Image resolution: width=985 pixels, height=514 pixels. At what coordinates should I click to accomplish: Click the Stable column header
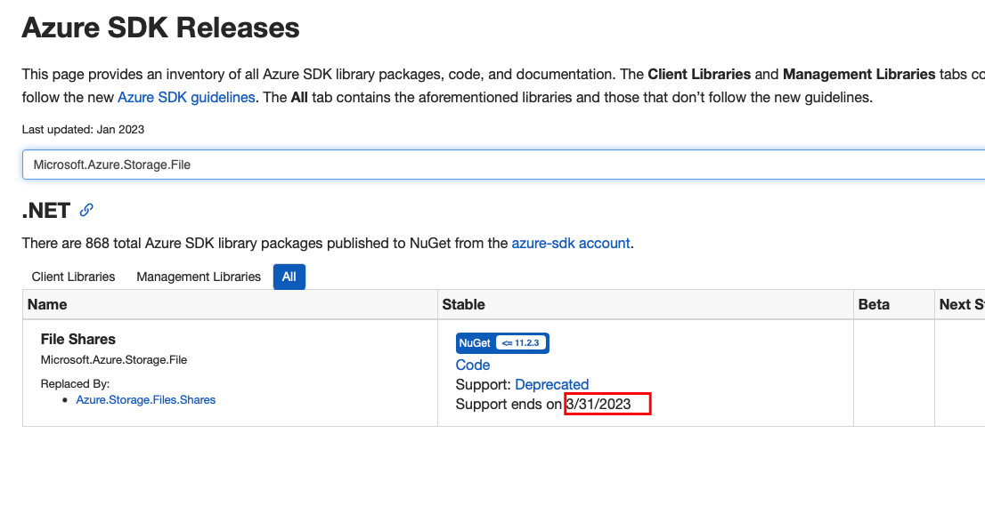click(x=458, y=304)
